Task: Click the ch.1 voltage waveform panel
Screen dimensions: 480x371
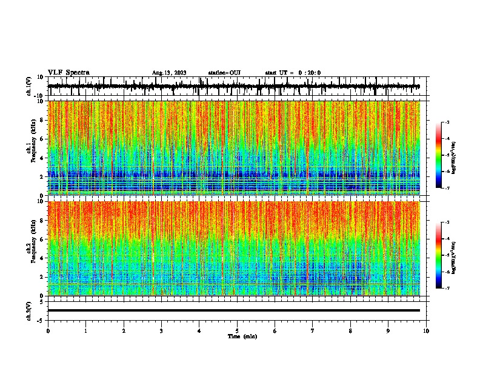Action: coord(237,86)
